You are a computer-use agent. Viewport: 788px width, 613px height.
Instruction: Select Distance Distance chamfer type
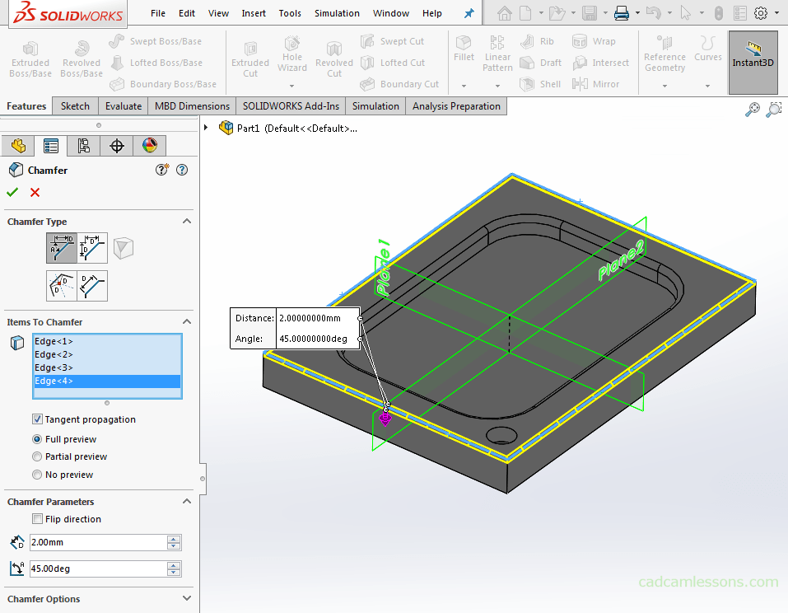tap(92, 248)
